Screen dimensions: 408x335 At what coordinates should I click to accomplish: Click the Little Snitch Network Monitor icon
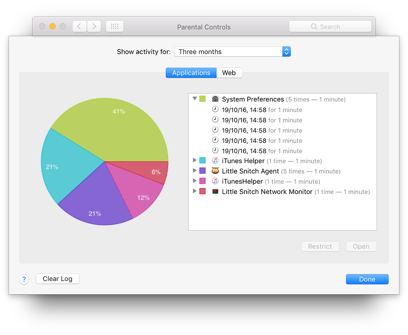tap(215, 191)
